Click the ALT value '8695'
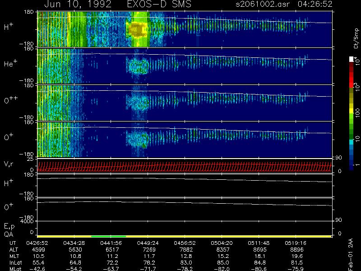 click(x=260, y=250)
